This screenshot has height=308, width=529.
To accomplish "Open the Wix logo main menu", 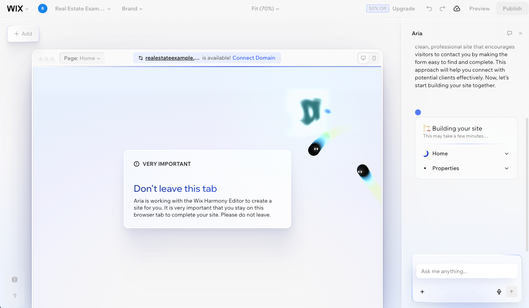I will click(x=17, y=9).
